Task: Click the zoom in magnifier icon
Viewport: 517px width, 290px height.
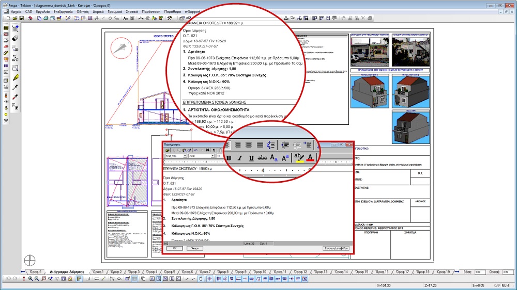Action: point(30,279)
